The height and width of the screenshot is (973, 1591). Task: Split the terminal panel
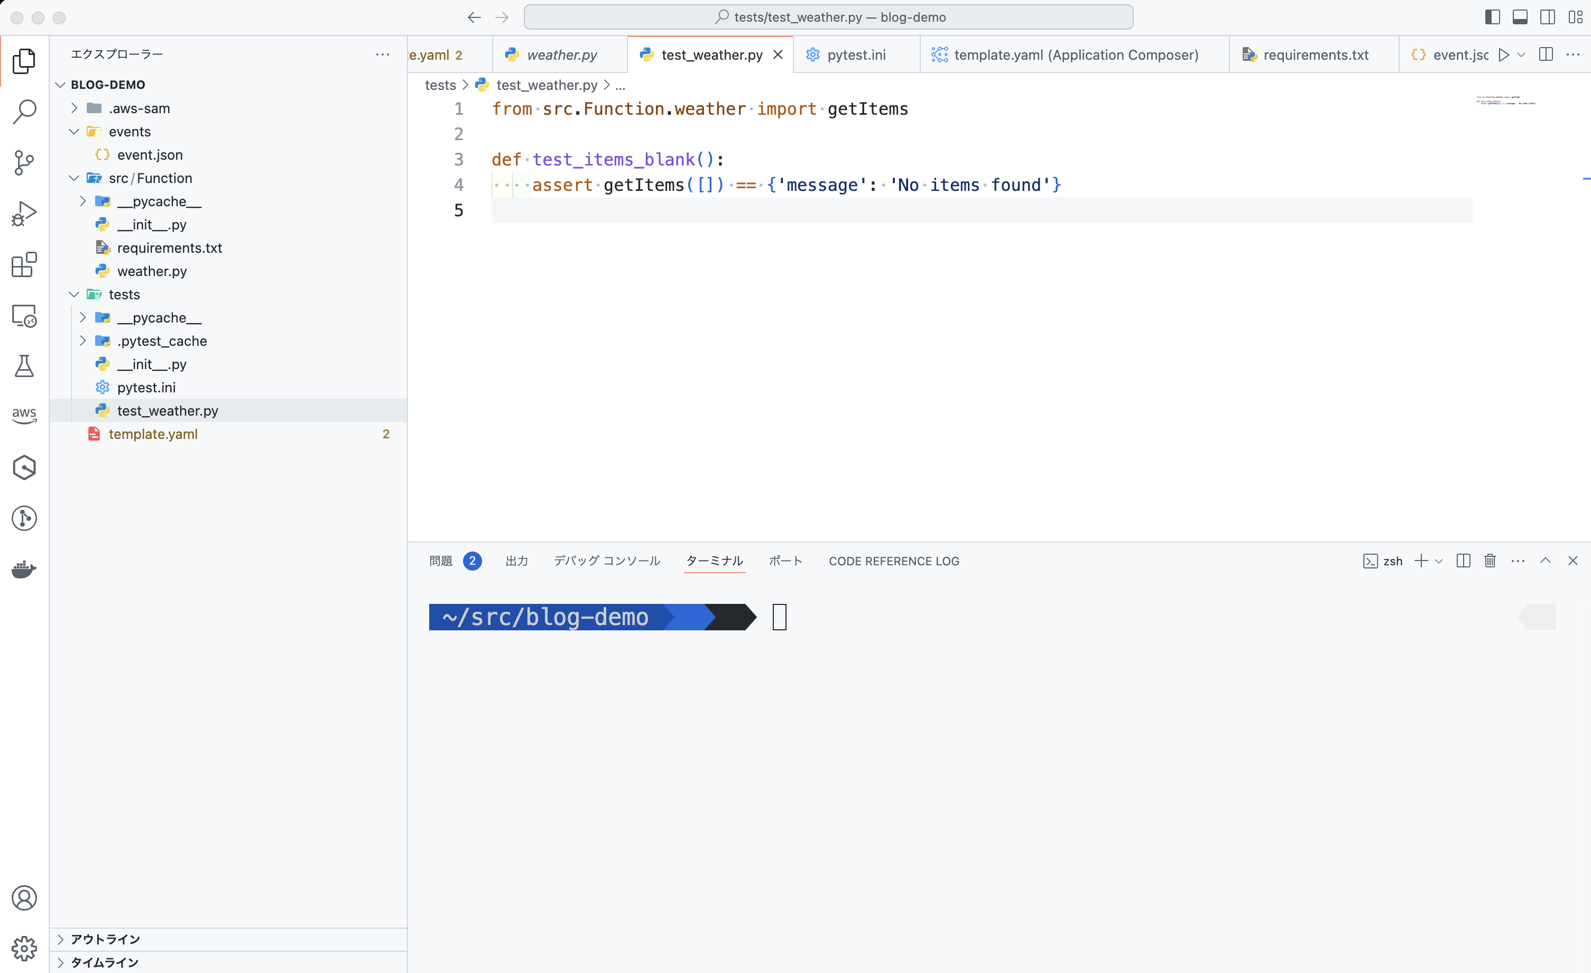[x=1463, y=561]
